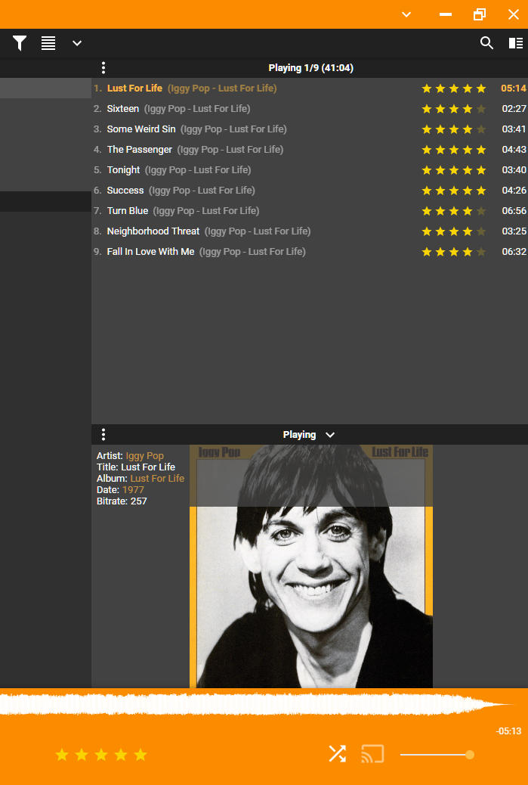Click fourth star of Lust For Life row

(468, 88)
